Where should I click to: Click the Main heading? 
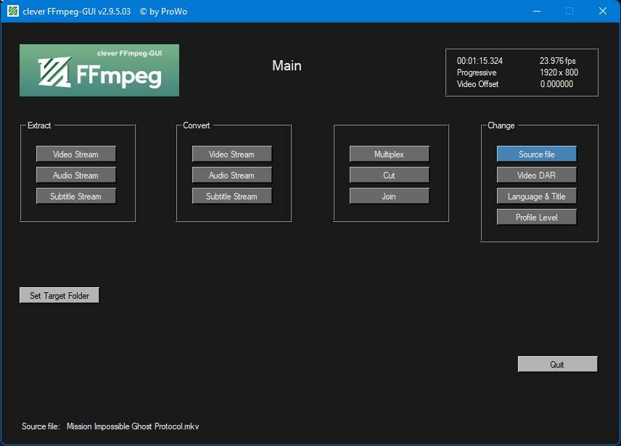click(287, 66)
